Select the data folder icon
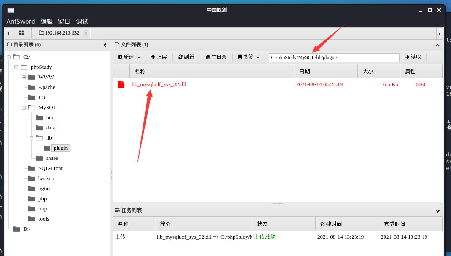The width and height of the screenshot is (451, 256). [39, 128]
